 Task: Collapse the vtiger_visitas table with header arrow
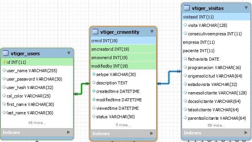point(246,8)
